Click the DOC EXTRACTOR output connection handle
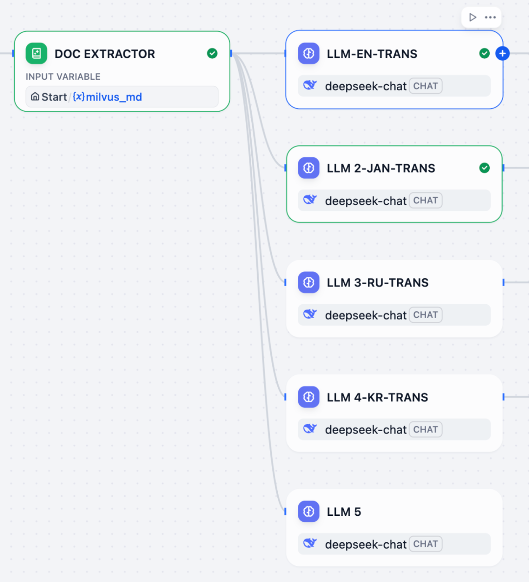Screen dimensions: 529x582 [x=231, y=53]
